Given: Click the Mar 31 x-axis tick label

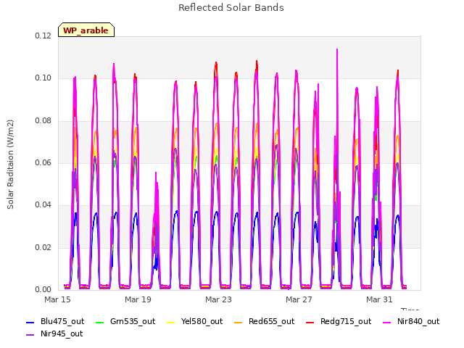Looking at the screenshot, I should pos(379,299).
